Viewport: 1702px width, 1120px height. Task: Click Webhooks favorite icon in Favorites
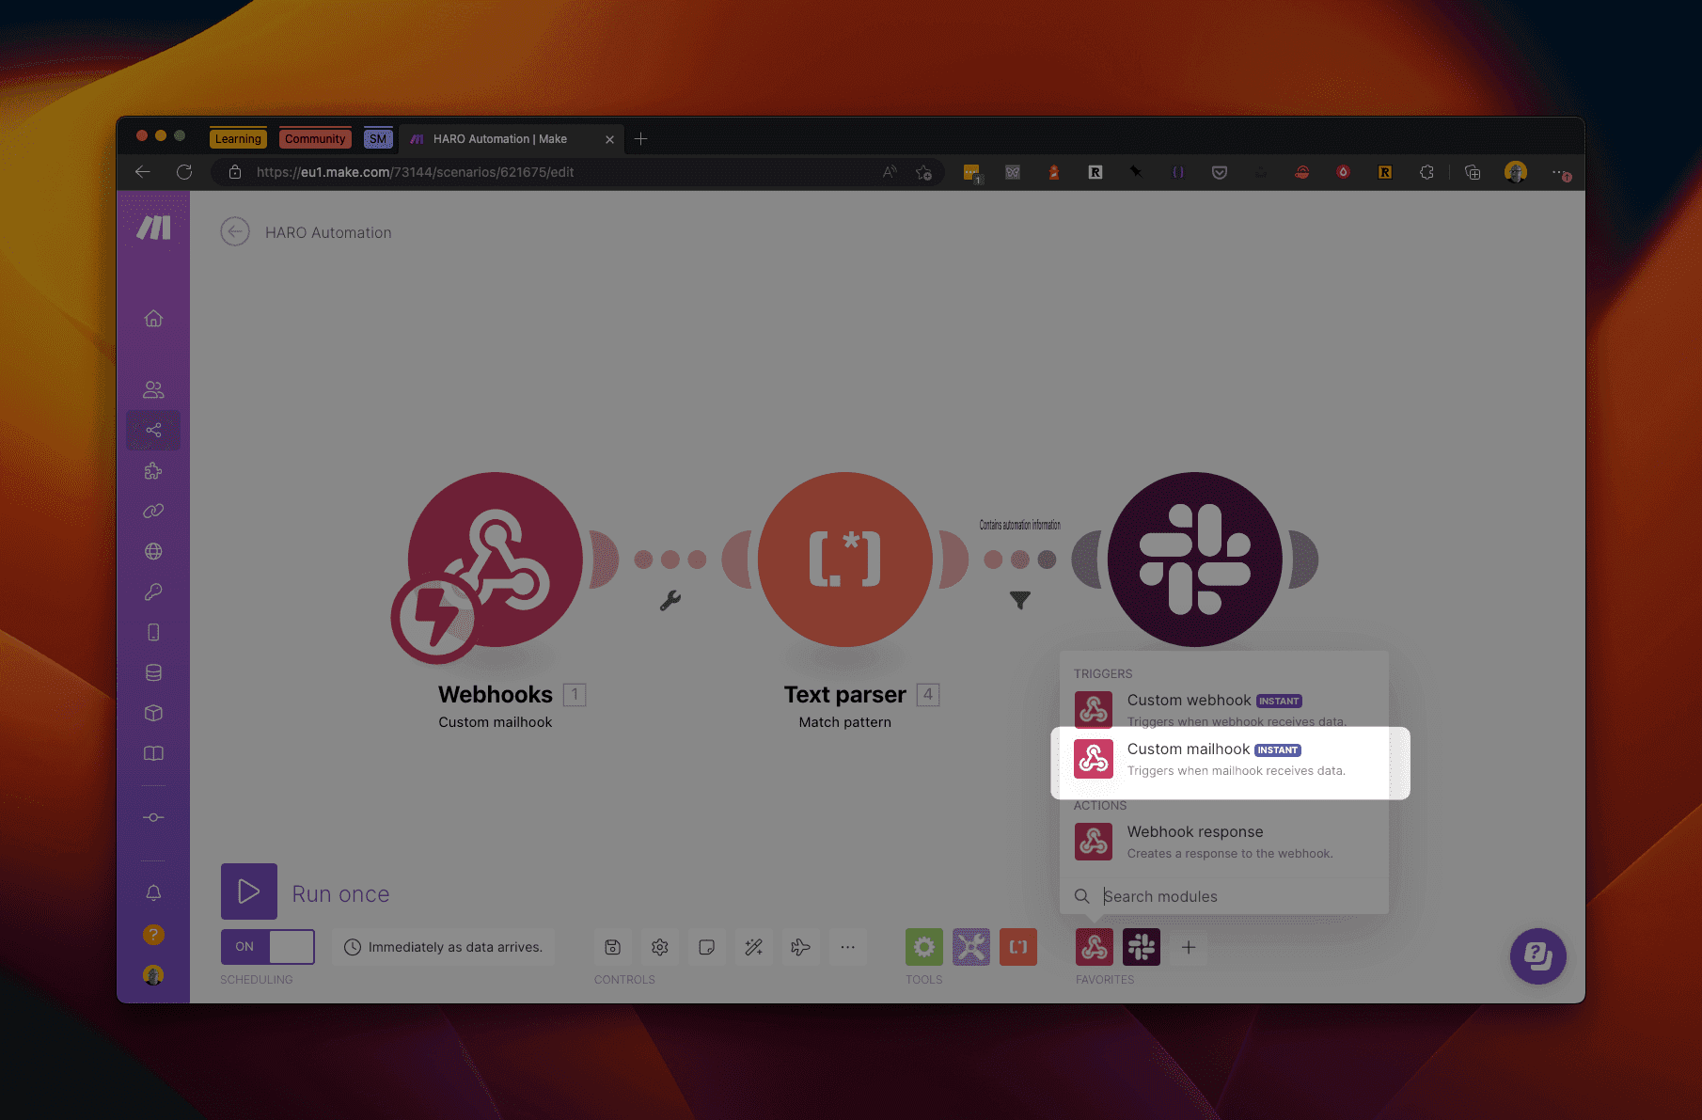(1095, 947)
